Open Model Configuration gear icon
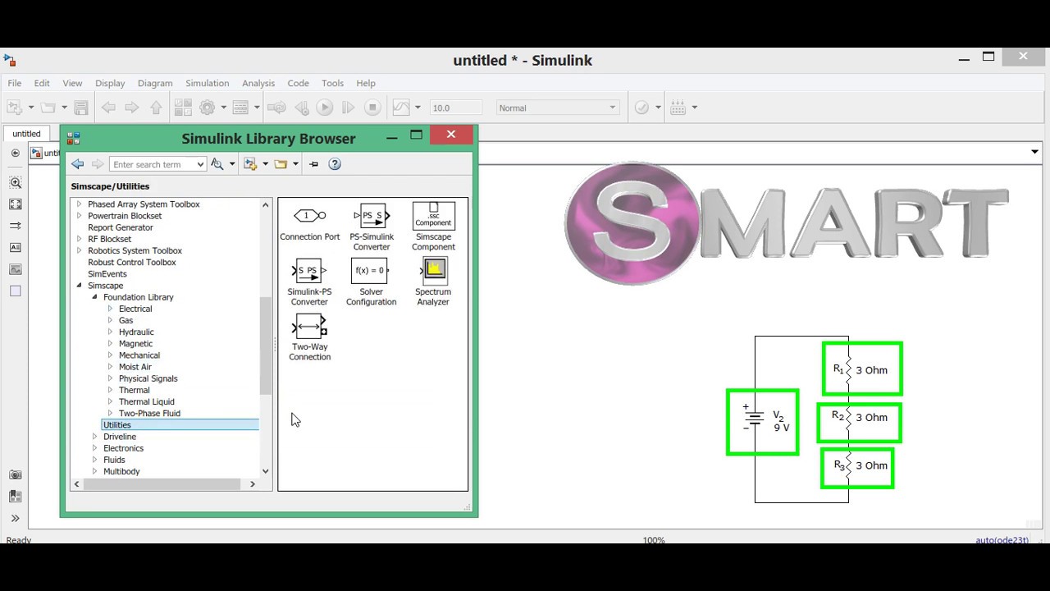 pyautogui.click(x=208, y=108)
